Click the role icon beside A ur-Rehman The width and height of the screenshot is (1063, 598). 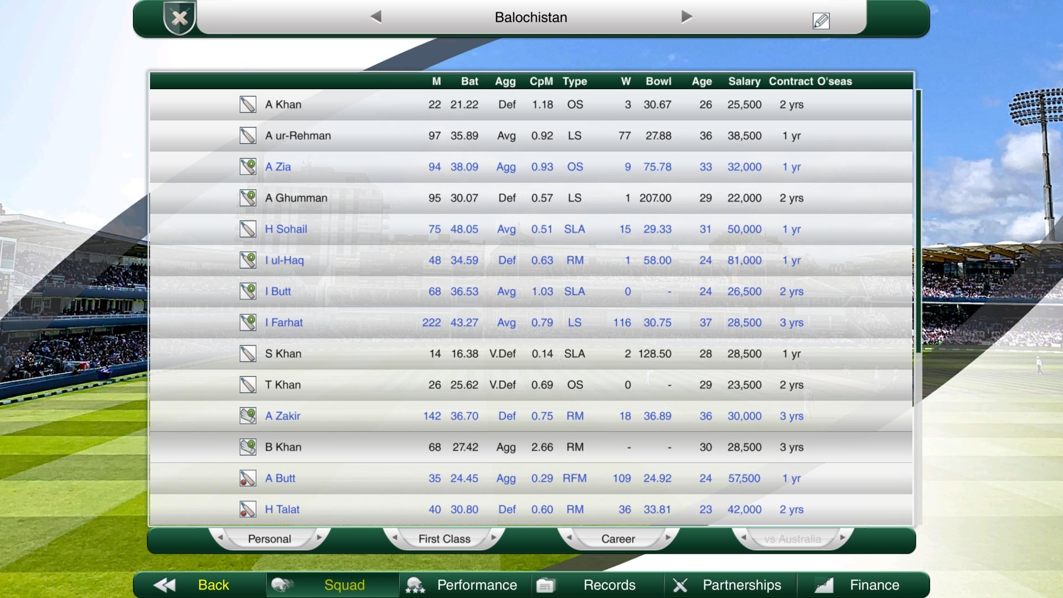(x=248, y=136)
